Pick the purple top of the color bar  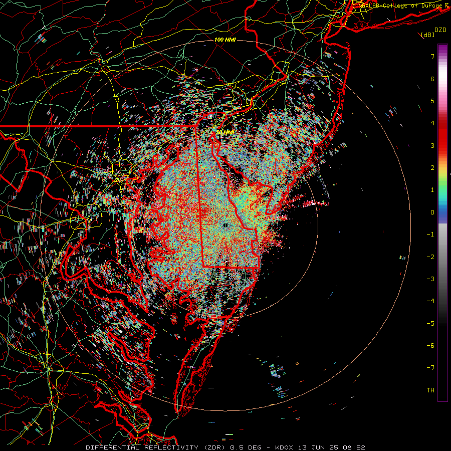(442, 49)
